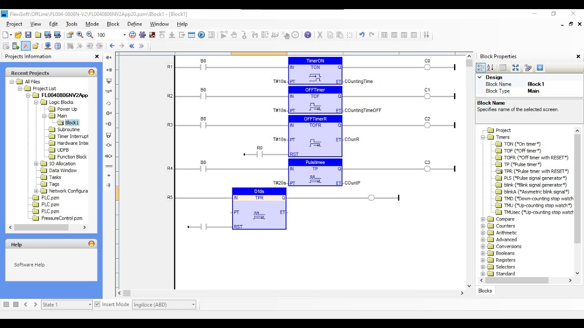Screen dimensions: 584x328
Task: Collapse the Help section orange button
Action: coord(91,244)
